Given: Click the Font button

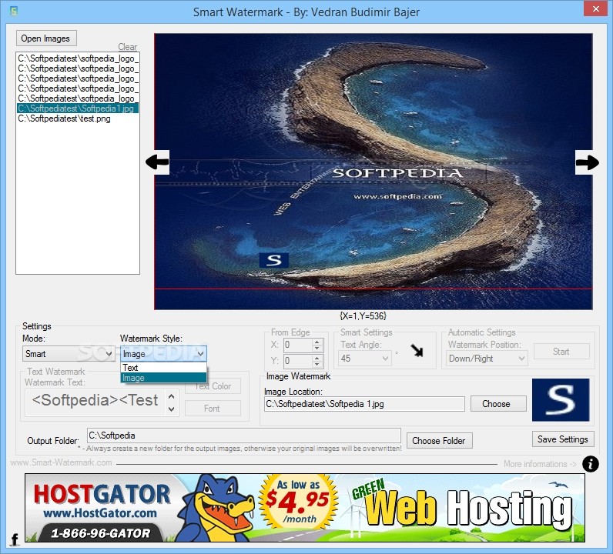Looking at the screenshot, I should (x=213, y=409).
